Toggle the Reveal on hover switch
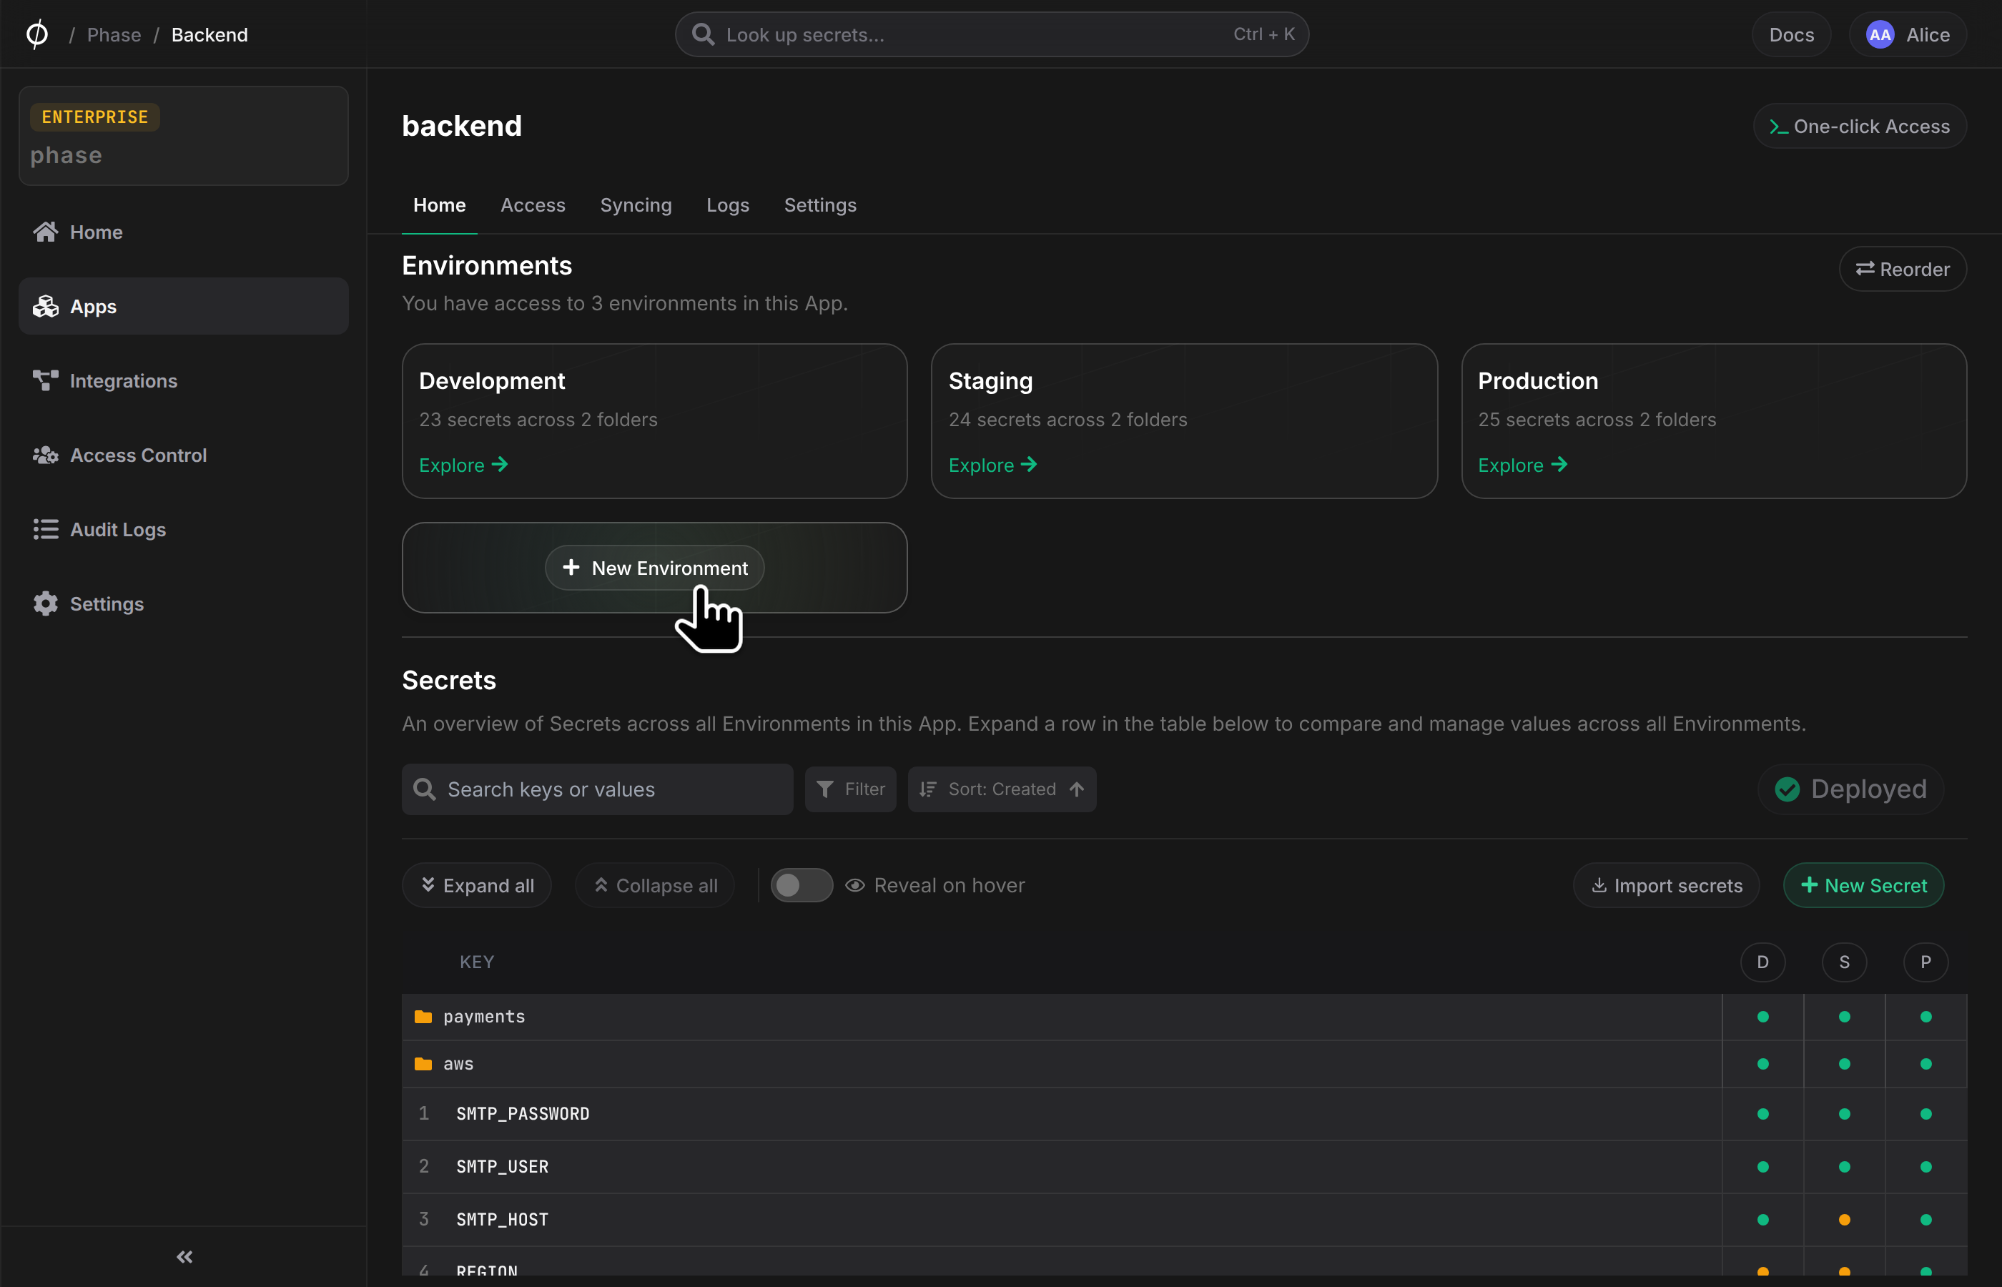This screenshot has height=1287, width=2002. click(801, 885)
